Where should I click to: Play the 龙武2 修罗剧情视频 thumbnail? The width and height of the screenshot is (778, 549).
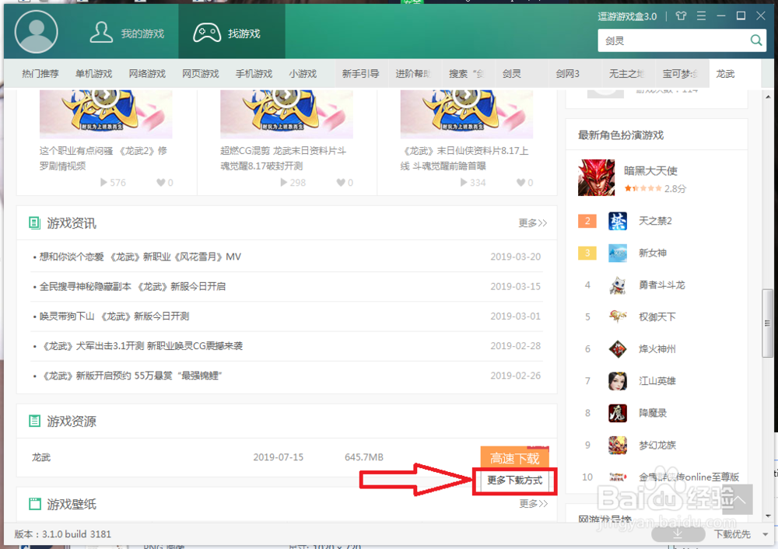tap(106, 114)
